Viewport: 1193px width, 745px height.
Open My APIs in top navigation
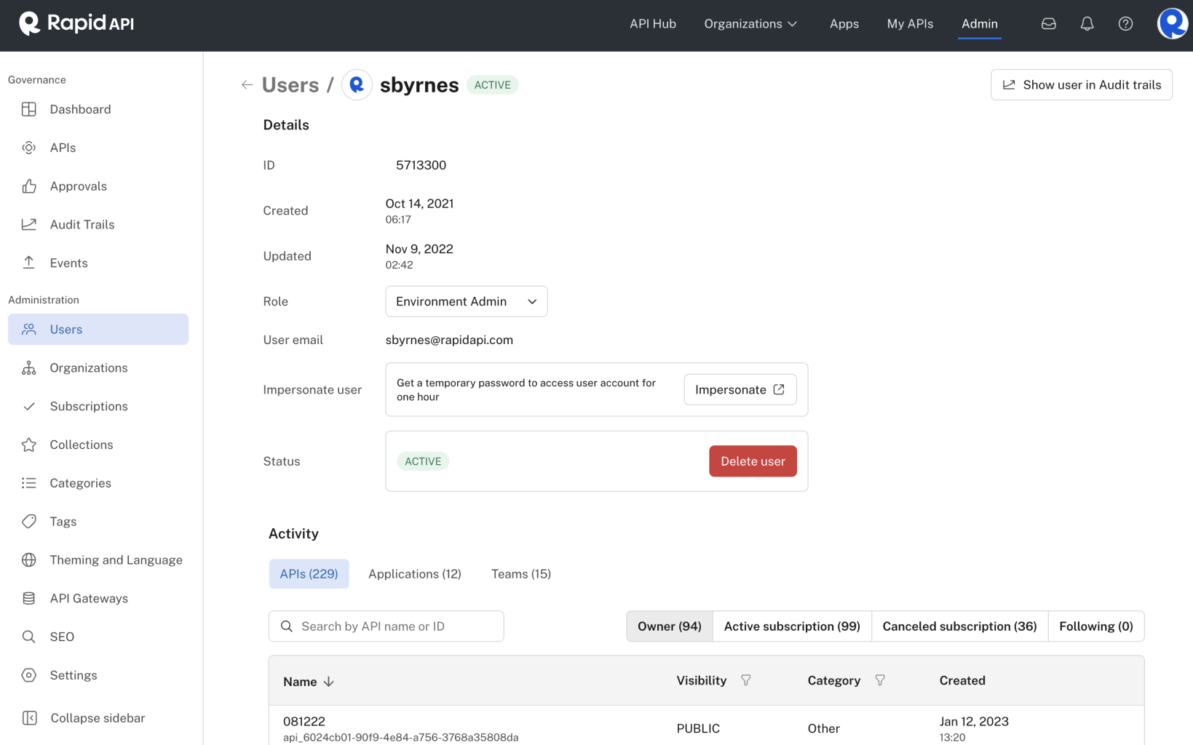(910, 24)
